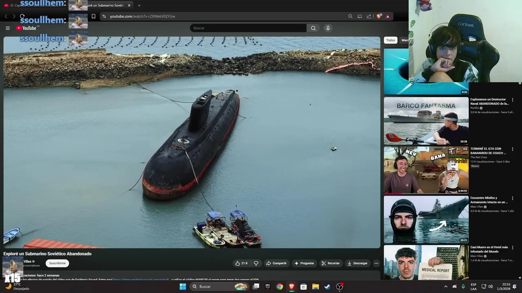Click the Recortar clip button

(x=330, y=263)
